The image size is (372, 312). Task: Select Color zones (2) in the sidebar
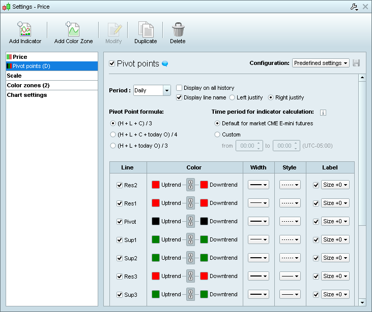[x=28, y=85]
